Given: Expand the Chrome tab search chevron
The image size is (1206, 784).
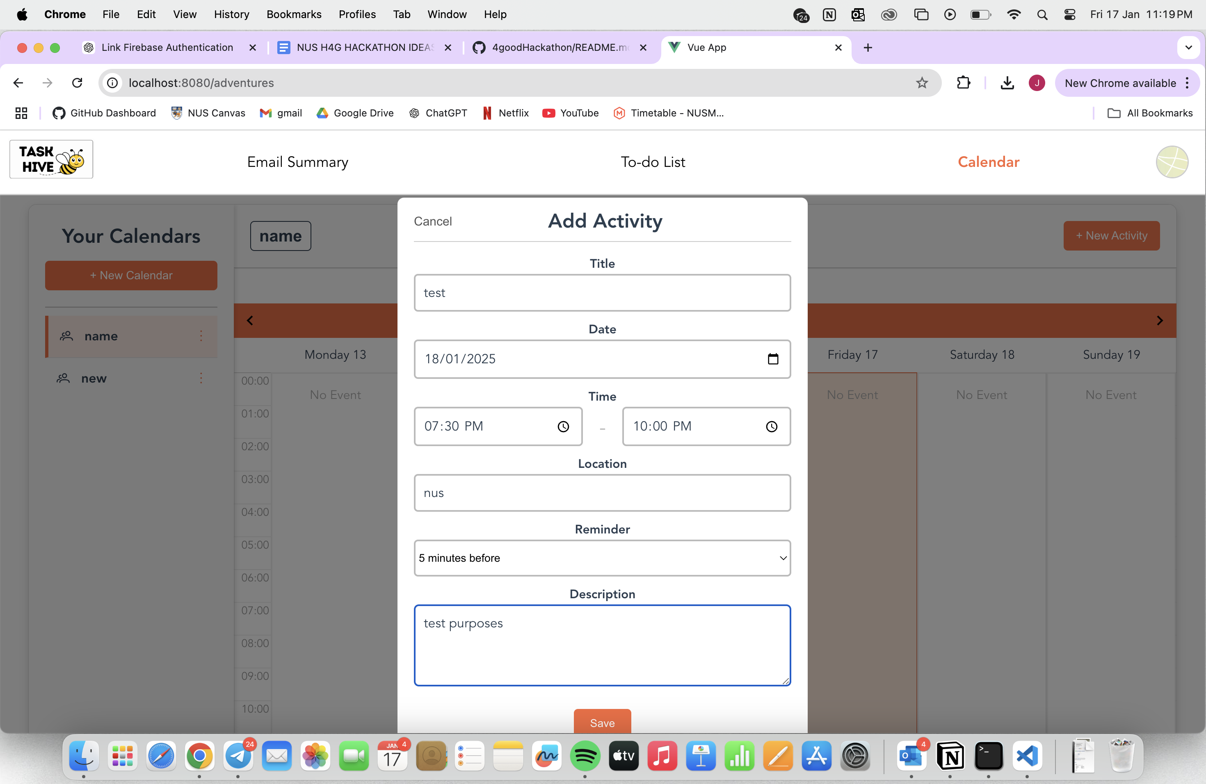Looking at the screenshot, I should [1188, 48].
